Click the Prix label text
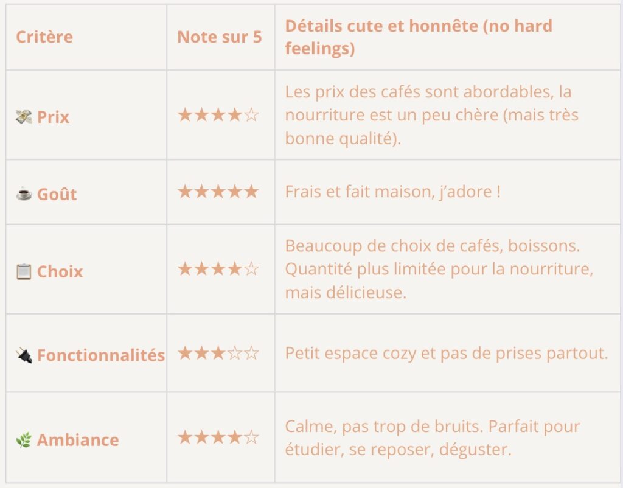This screenshot has width=623, height=488. coord(54,117)
